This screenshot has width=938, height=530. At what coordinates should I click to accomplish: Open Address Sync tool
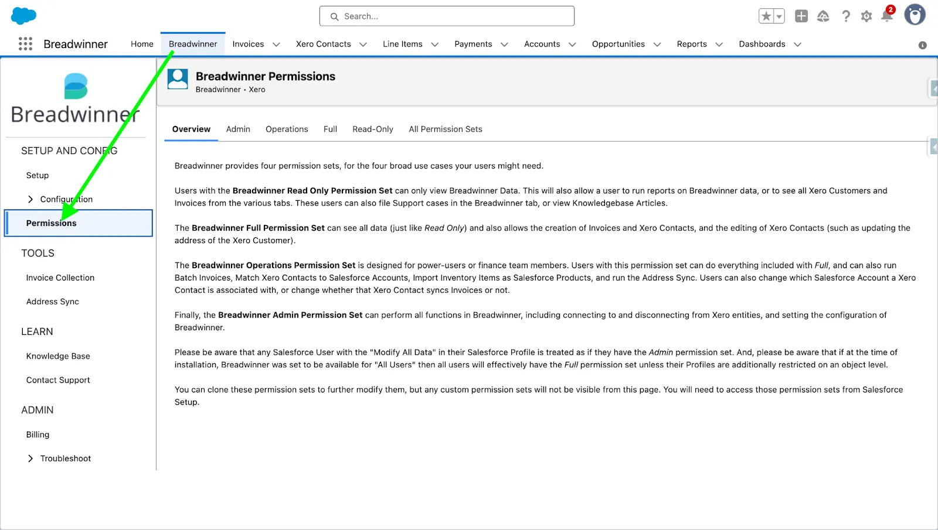[x=53, y=302]
